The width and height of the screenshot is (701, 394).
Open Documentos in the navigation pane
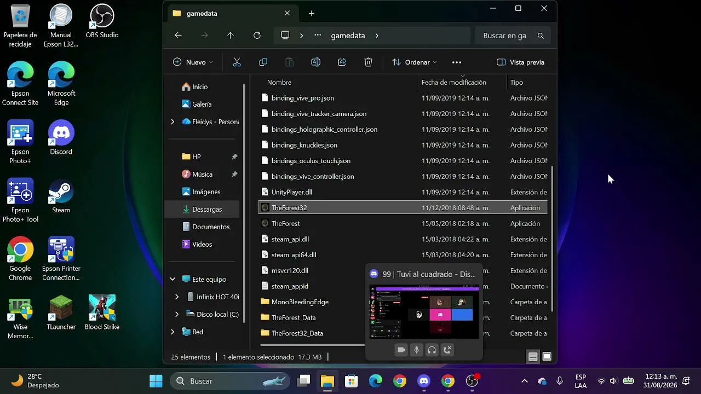pyautogui.click(x=211, y=227)
